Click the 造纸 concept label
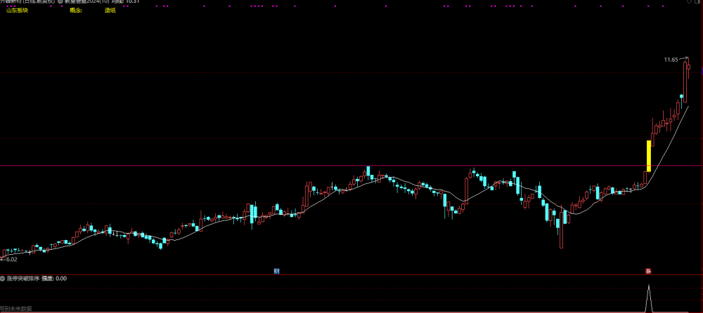 point(110,11)
